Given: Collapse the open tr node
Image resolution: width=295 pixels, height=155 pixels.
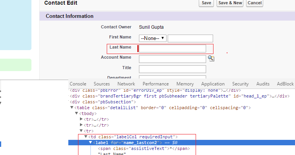Looking at the screenshot, I should [x=81, y=131].
